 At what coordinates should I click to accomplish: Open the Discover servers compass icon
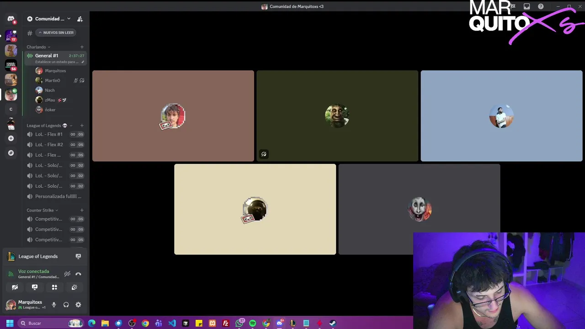coord(11,153)
